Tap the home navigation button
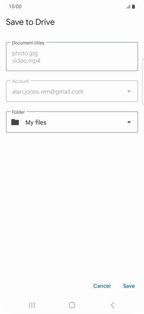Screen dimensions: 144x314 (72, 305)
